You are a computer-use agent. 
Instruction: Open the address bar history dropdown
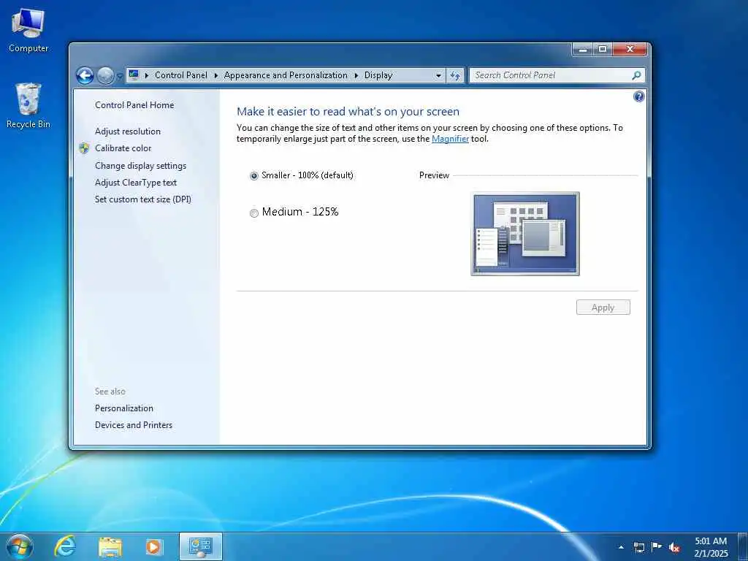[x=438, y=75]
